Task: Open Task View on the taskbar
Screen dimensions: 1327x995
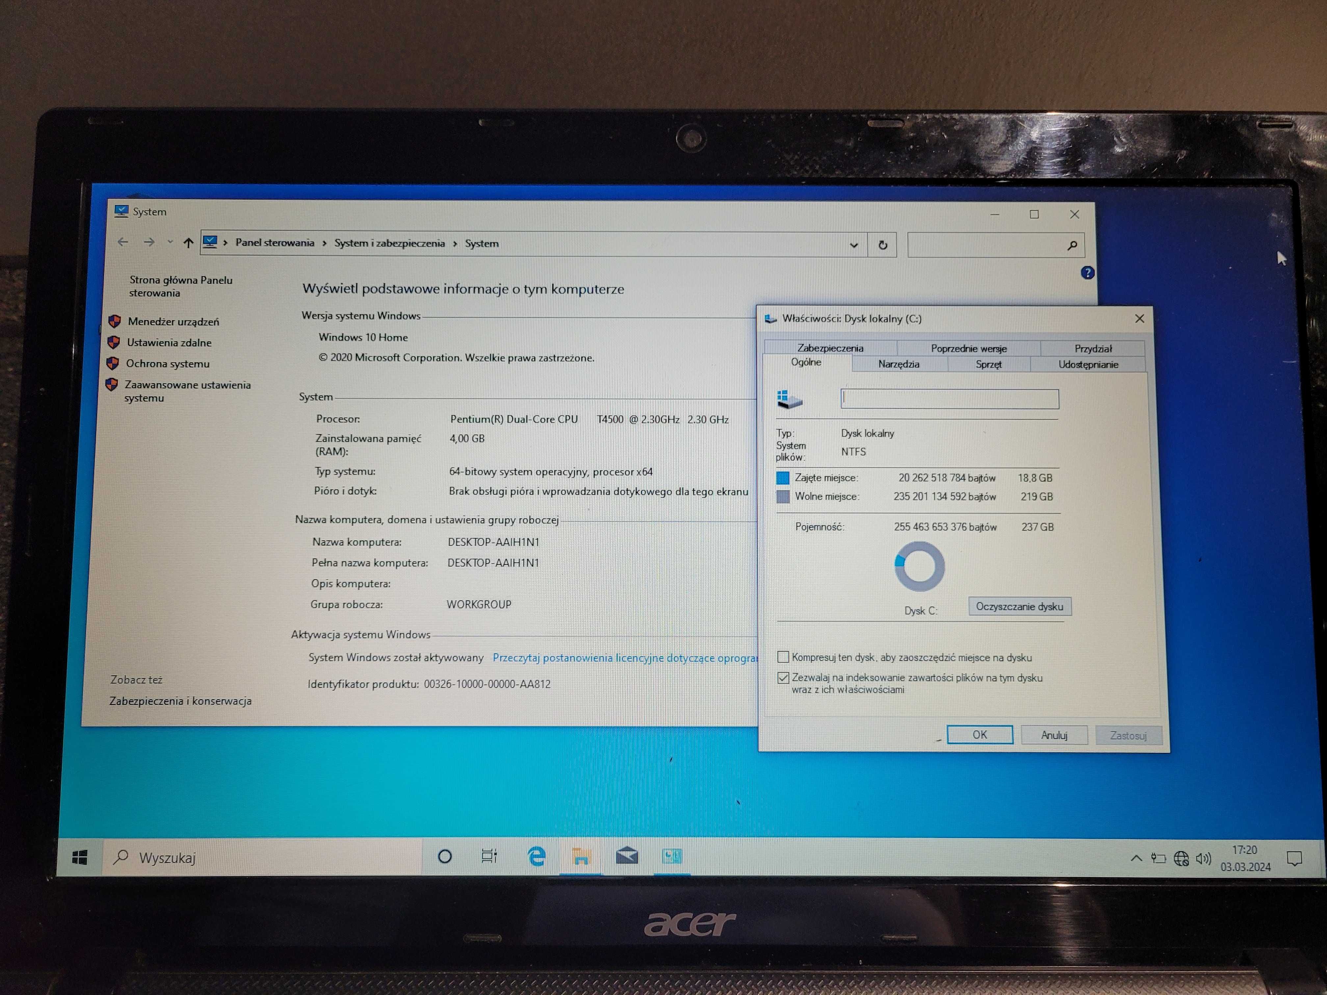Action: 489,856
